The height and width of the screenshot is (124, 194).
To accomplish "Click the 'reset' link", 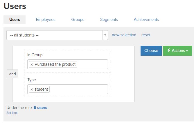I will [x=146, y=35].
